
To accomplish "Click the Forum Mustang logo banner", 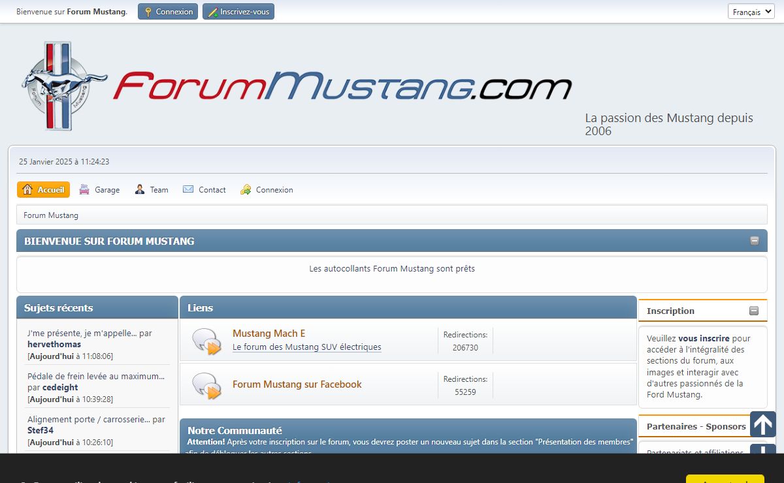I will 297,86.
